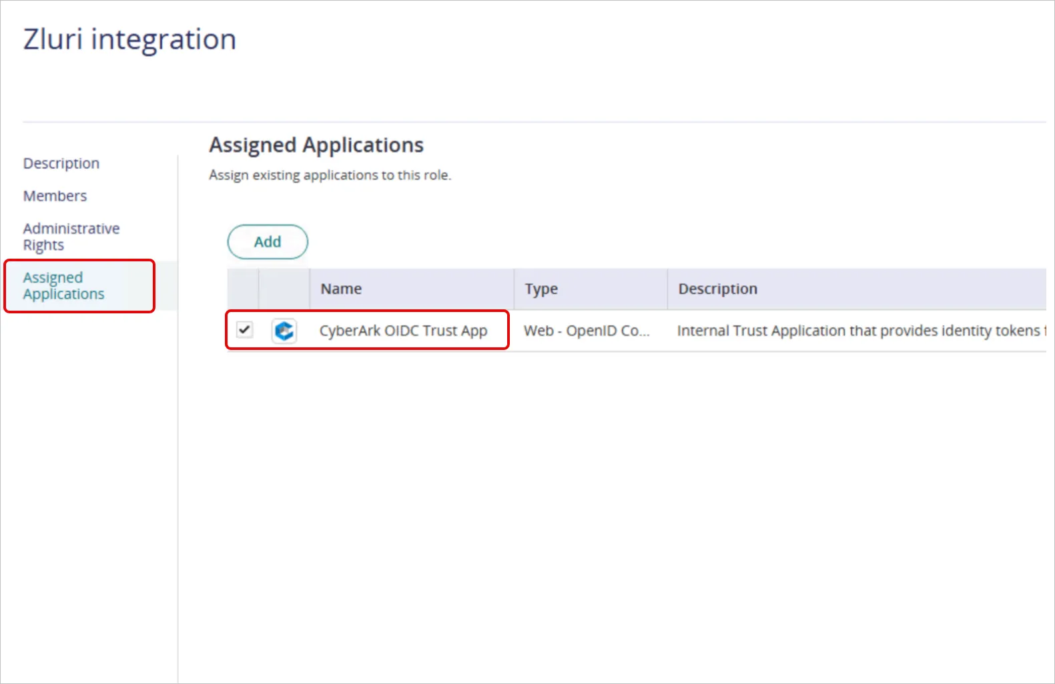Click the CyberArk OIDC Trust App icon
The width and height of the screenshot is (1055, 684).
point(284,331)
